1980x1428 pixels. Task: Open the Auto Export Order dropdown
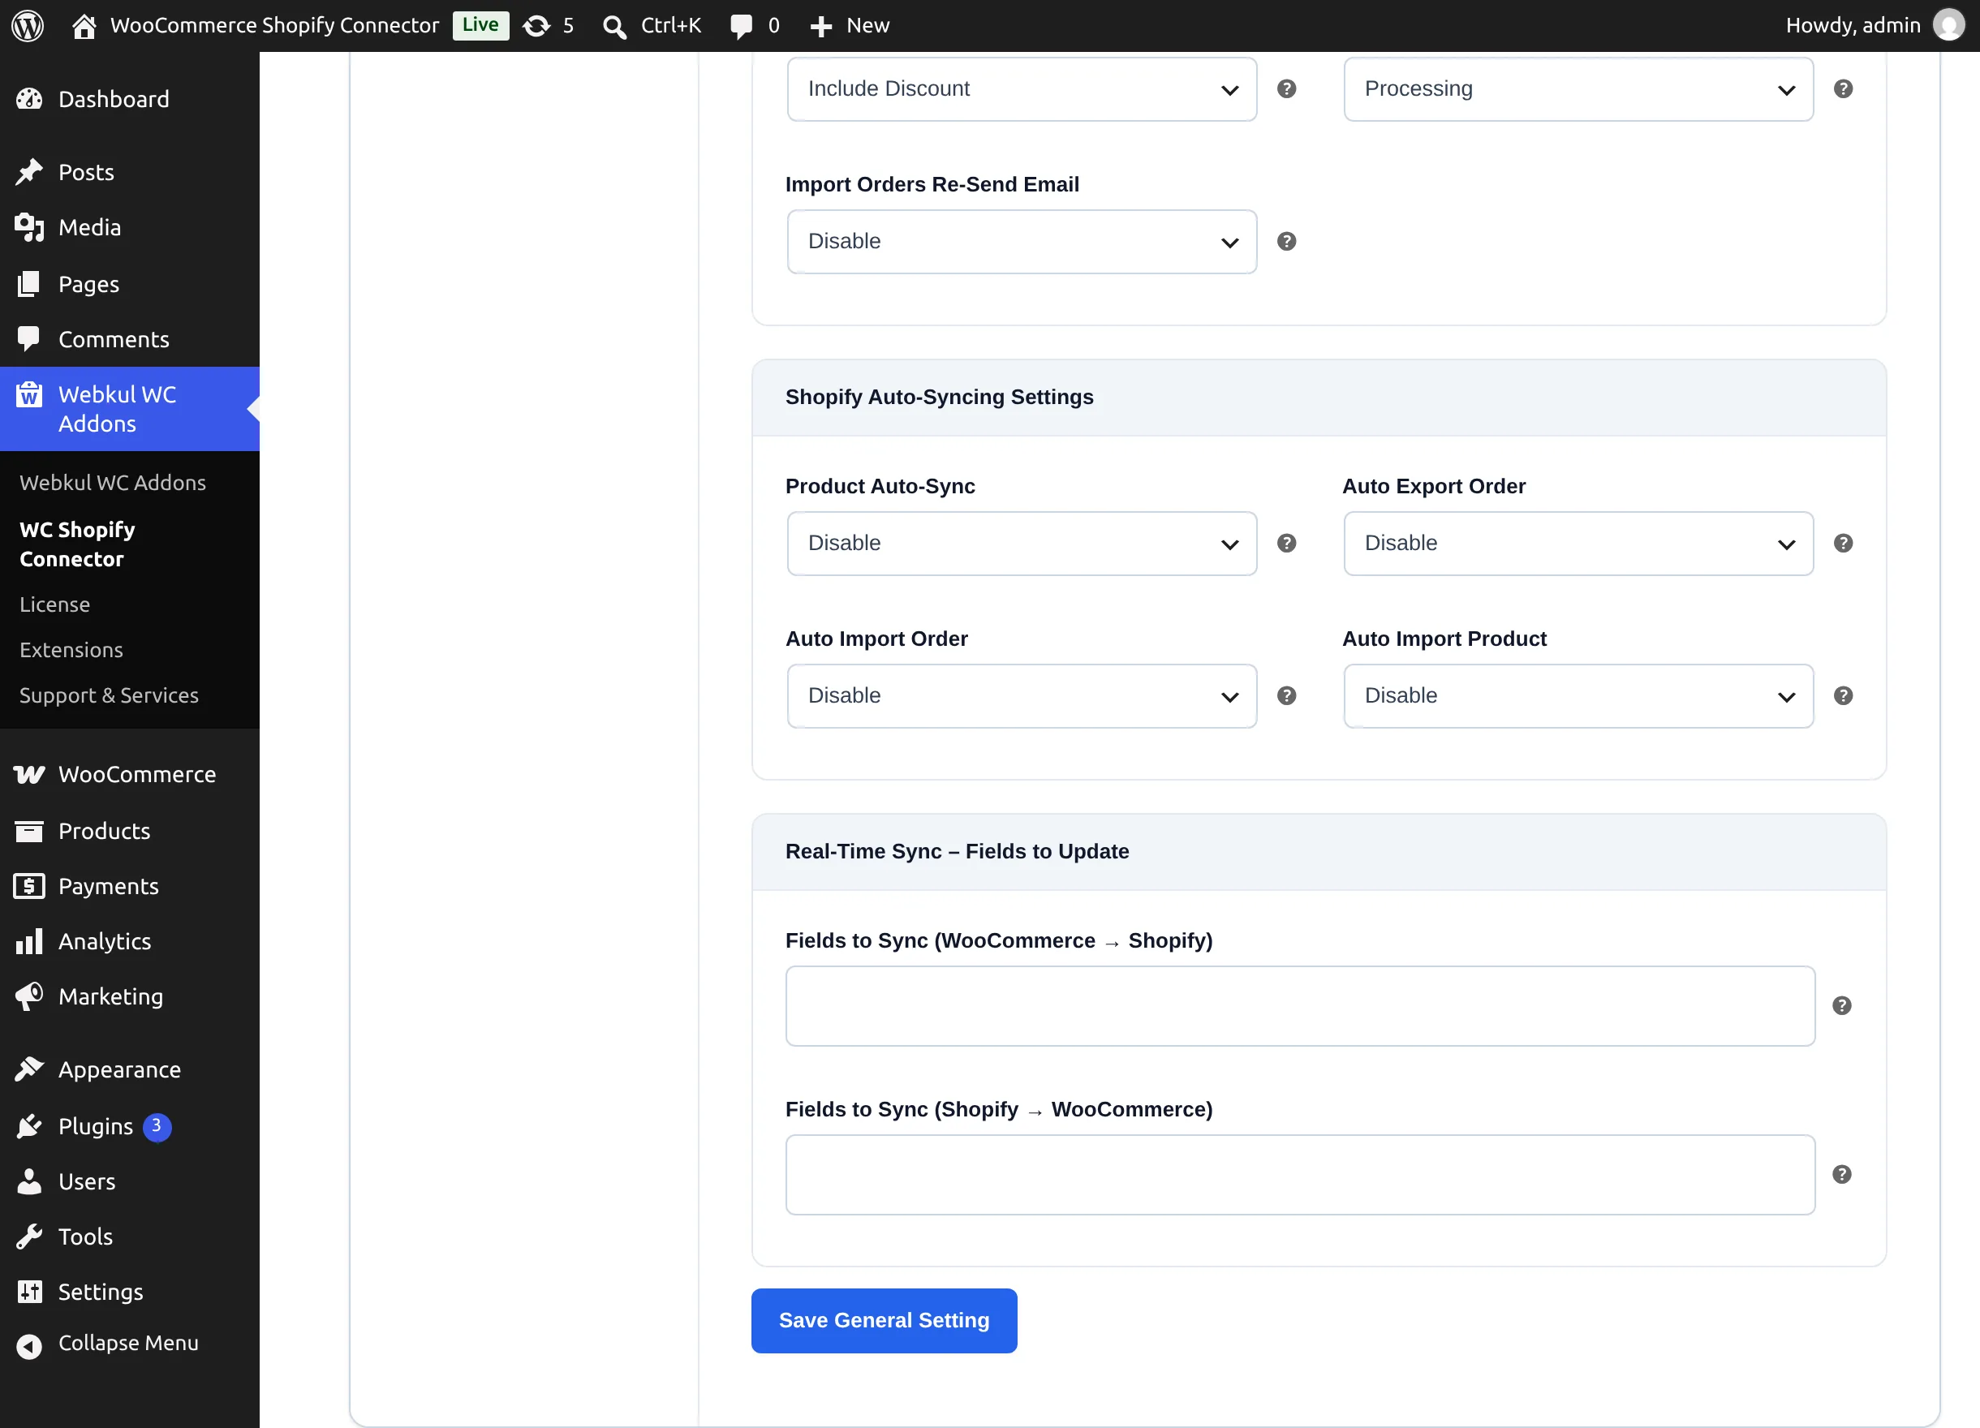[x=1578, y=543]
